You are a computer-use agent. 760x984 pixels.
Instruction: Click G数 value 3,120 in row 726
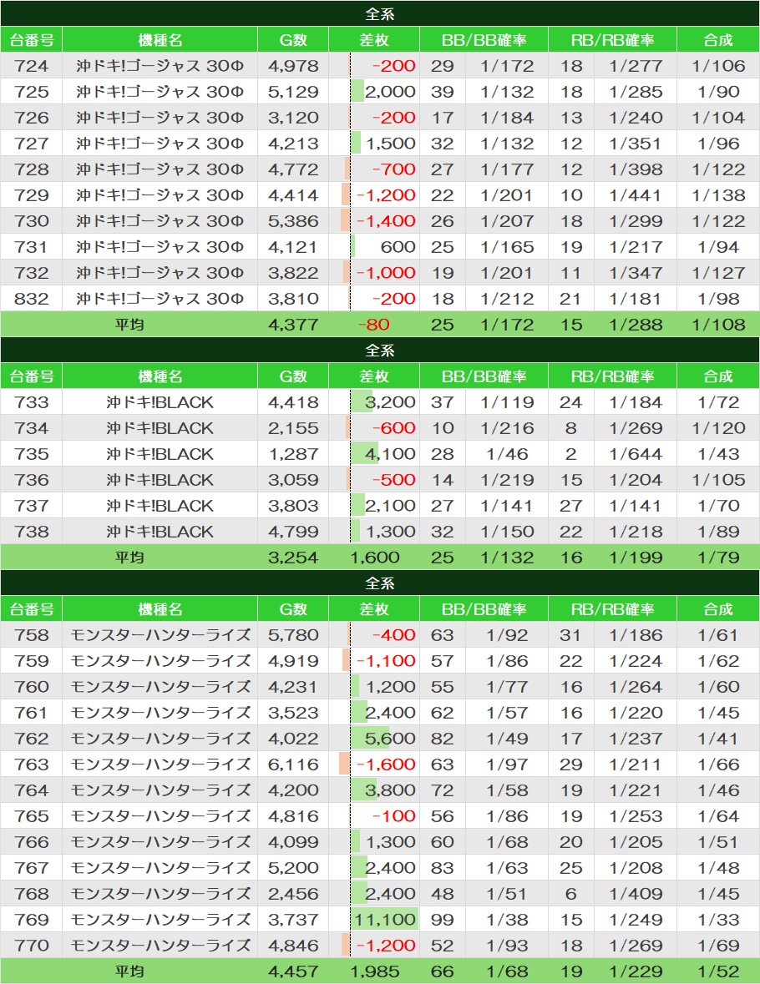click(x=293, y=118)
